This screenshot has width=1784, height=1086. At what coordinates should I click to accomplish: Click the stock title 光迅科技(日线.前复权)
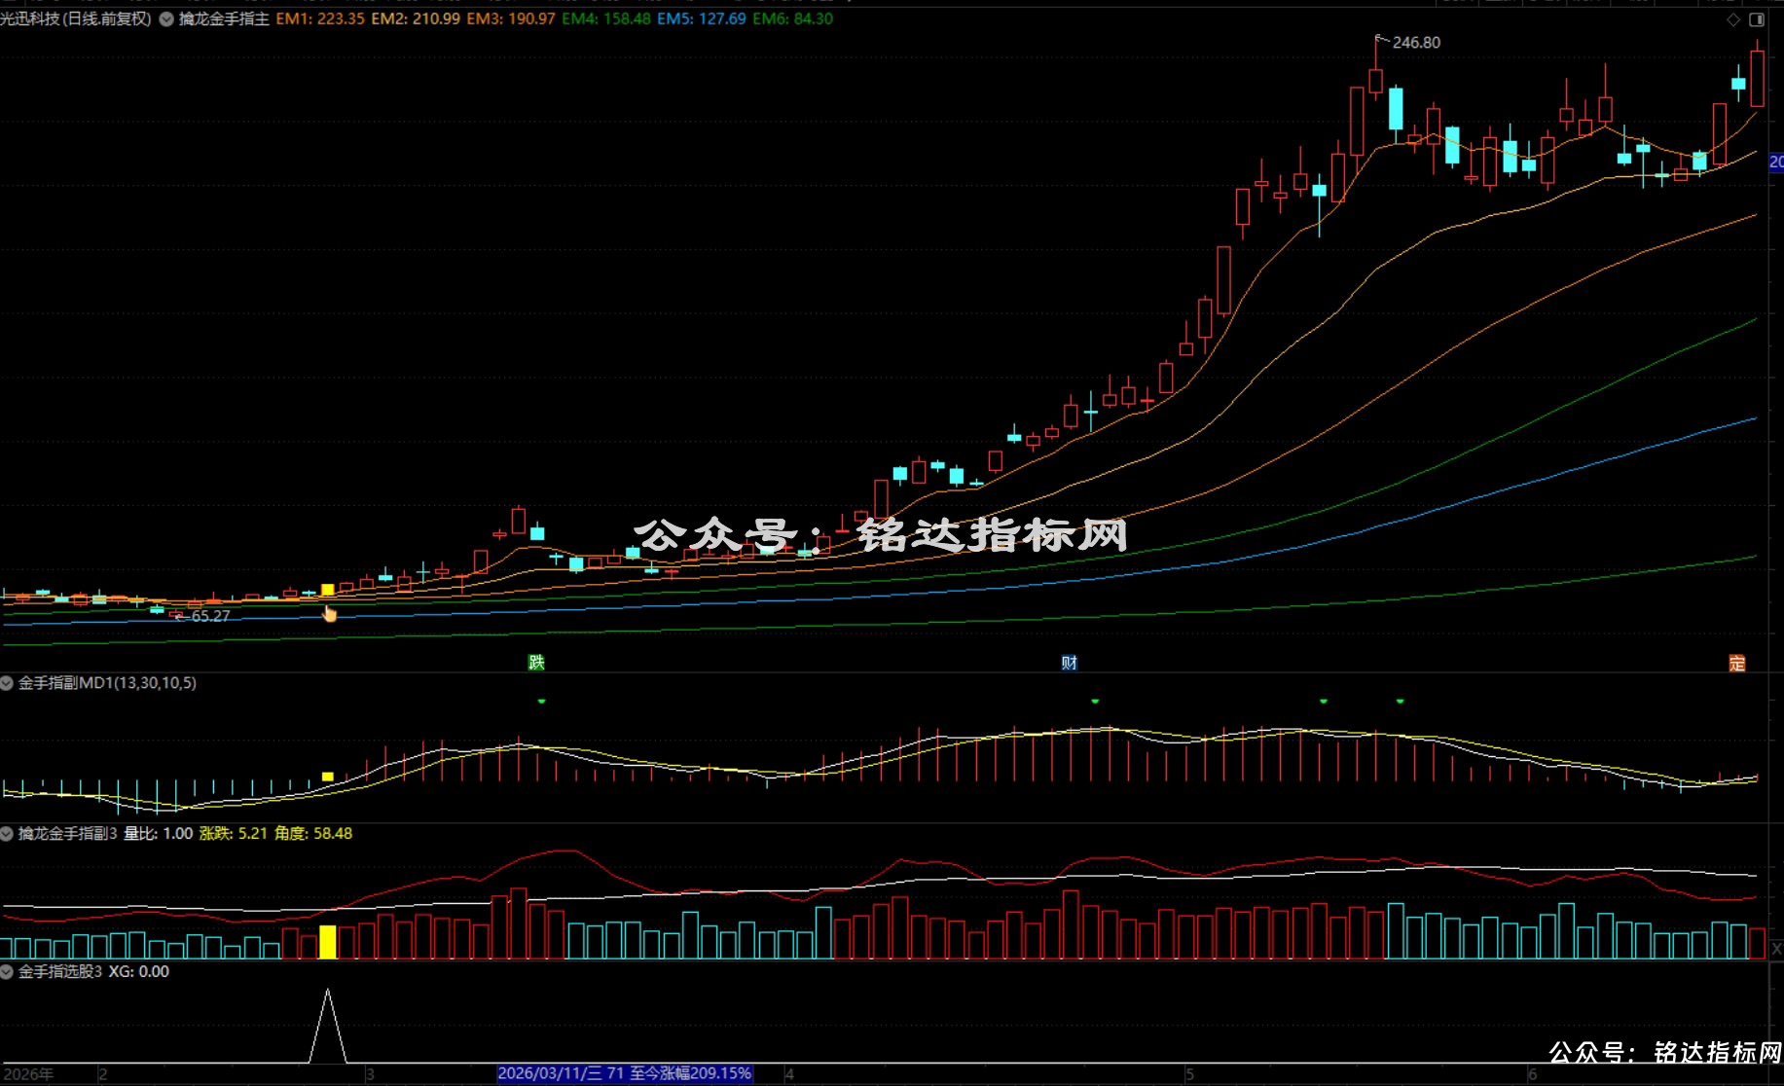click(76, 18)
